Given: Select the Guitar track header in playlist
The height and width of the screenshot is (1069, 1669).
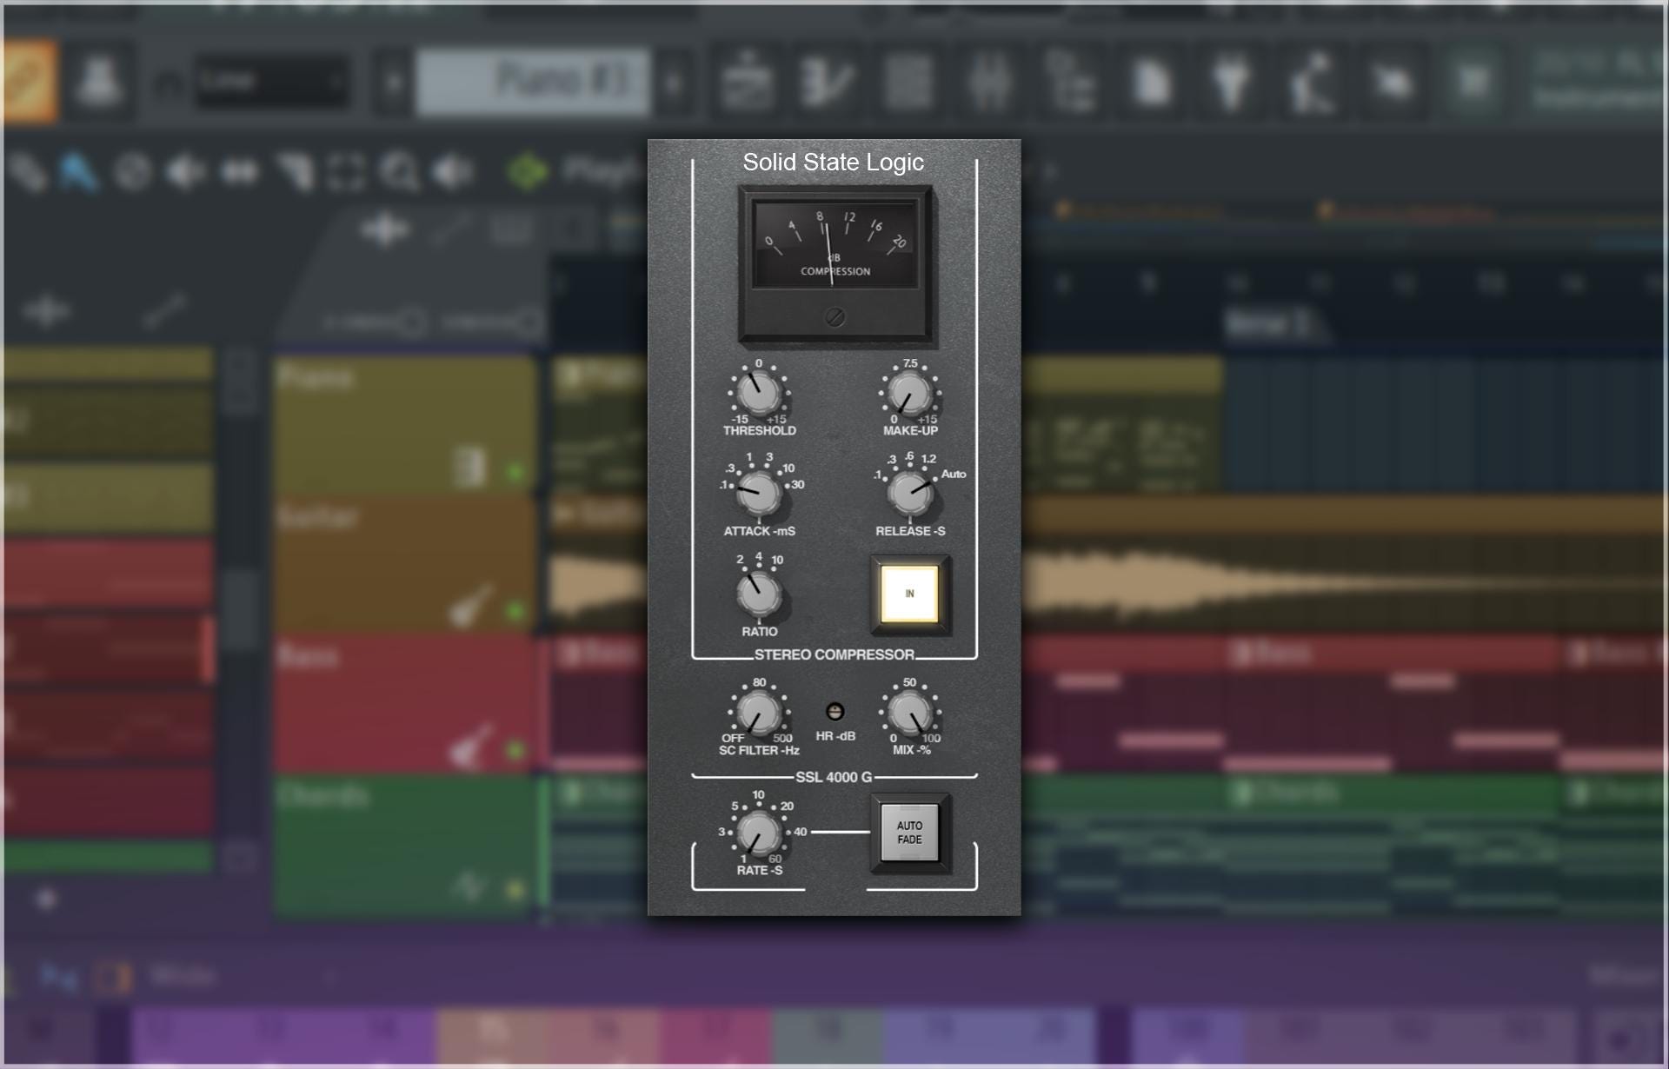Looking at the screenshot, I should 405,565.
